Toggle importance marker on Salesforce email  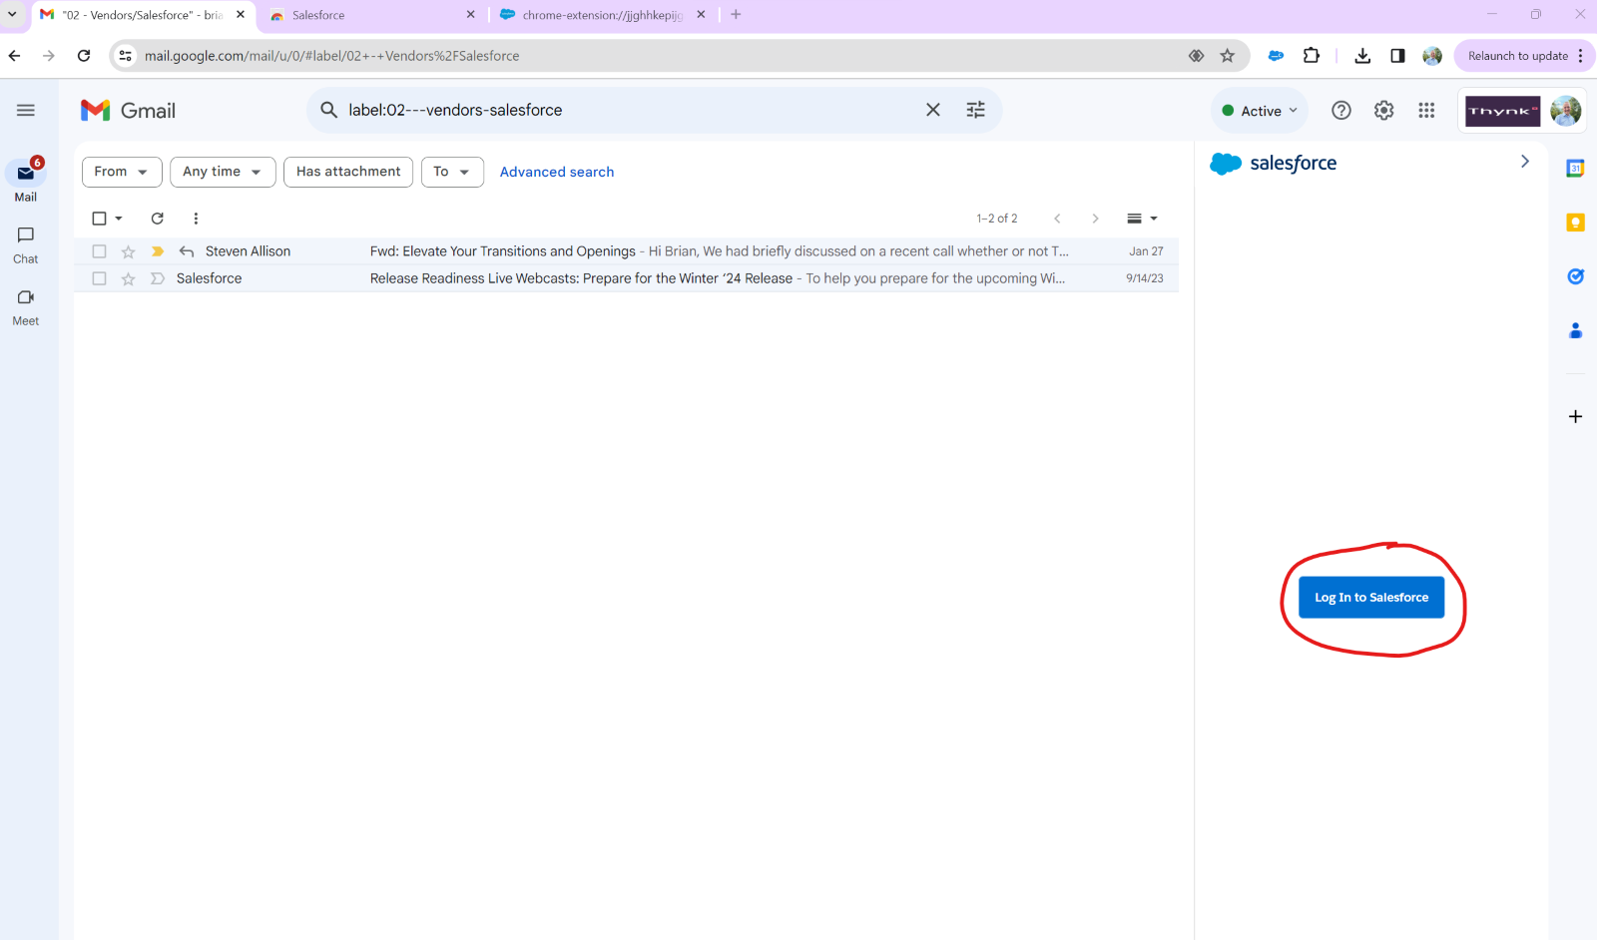coord(157,278)
